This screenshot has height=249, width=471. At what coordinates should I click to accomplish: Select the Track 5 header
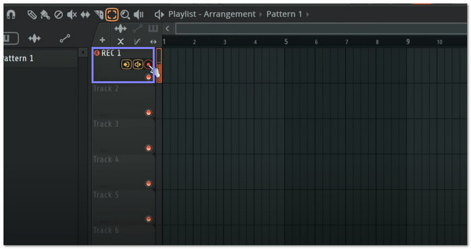(x=123, y=207)
